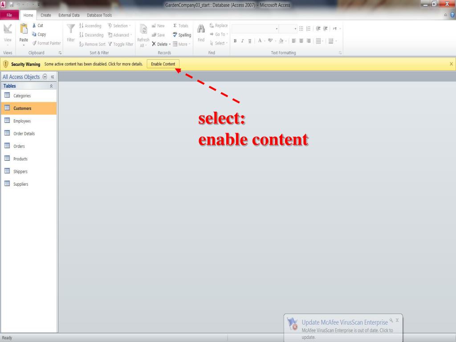Open the More records dropdown
Image resolution: width=456 pixels, height=342 pixels.
pos(182,44)
